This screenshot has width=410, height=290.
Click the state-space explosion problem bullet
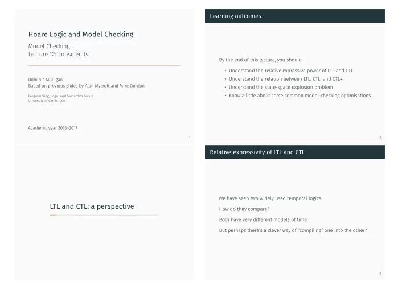point(281,87)
